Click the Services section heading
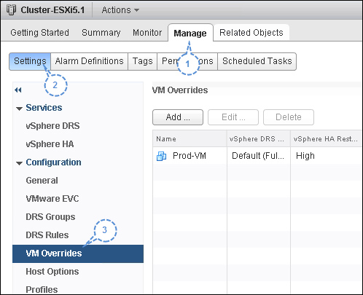The height and width of the screenshot is (295, 363). 44,108
